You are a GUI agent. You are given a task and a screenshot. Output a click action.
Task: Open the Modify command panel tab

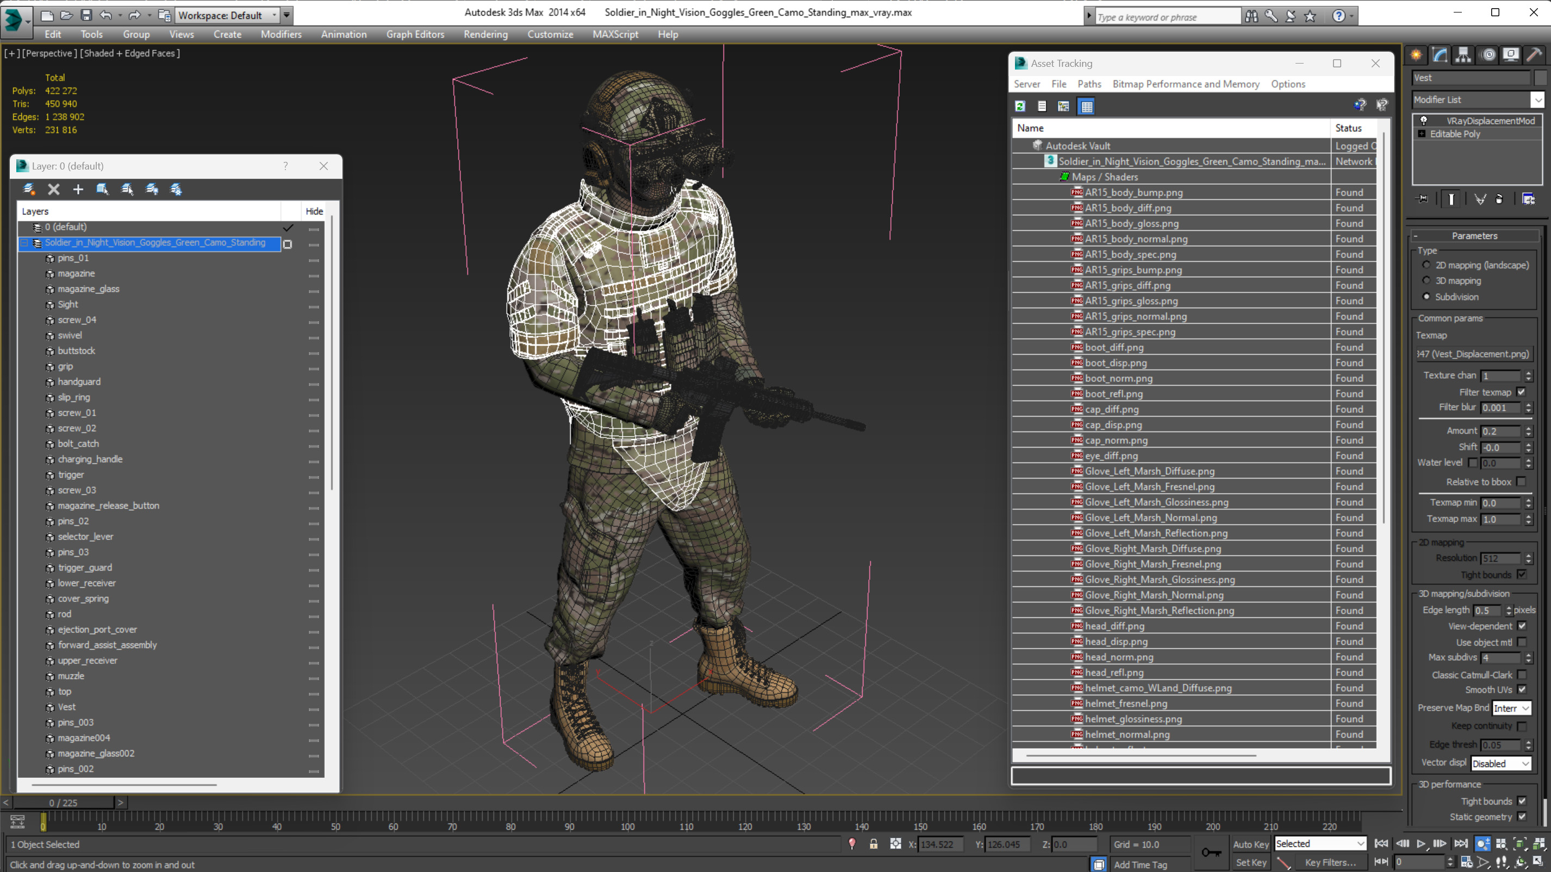(1440, 55)
